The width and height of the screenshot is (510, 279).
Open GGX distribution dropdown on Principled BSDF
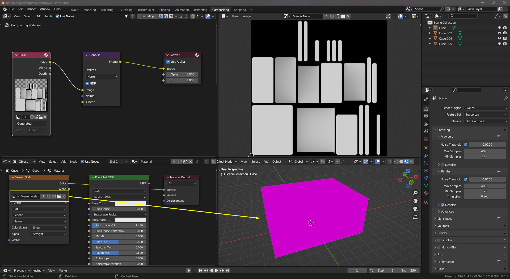[119, 191]
